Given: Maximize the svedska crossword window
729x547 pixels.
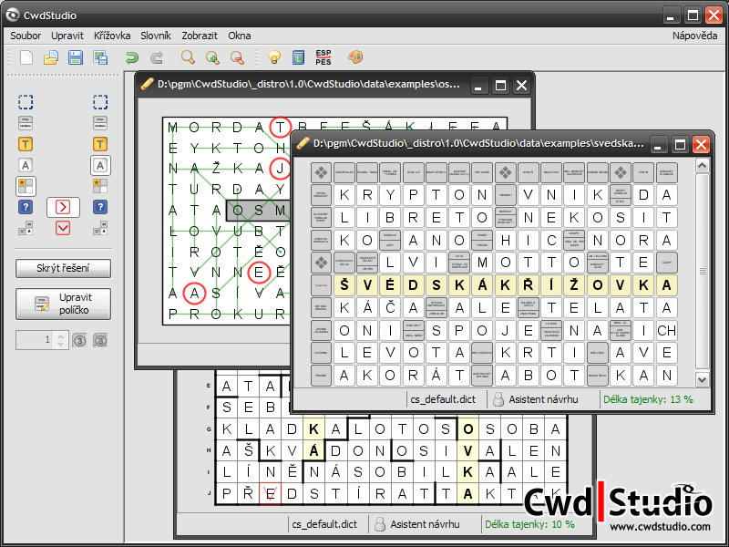Looking at the screenshot, I should (680, 145).
